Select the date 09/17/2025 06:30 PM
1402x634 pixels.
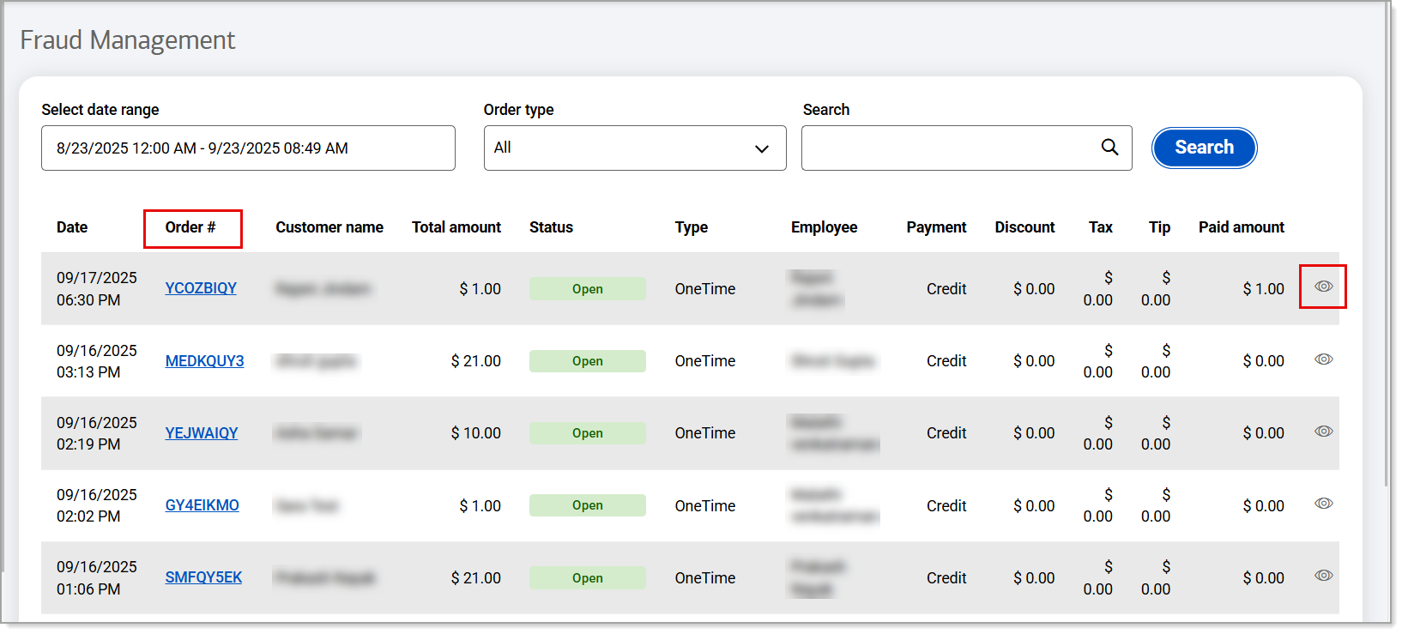coord(97,289)
